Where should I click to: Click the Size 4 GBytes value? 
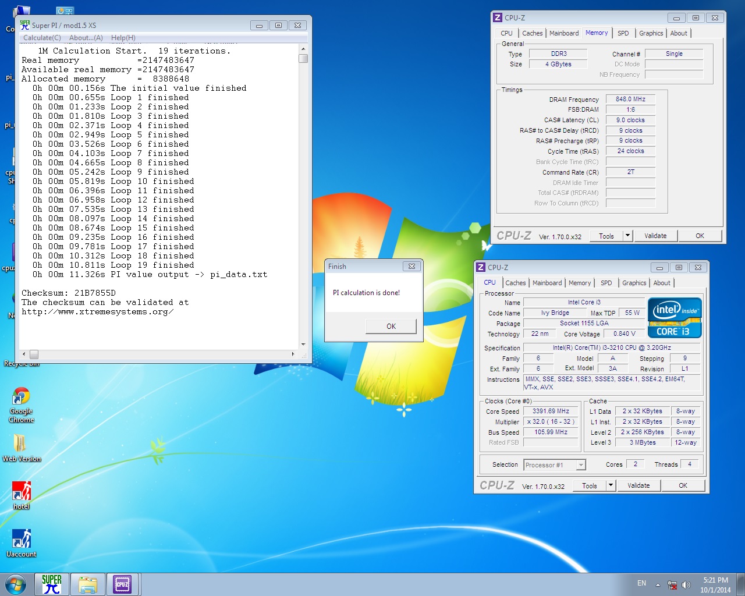558,64
